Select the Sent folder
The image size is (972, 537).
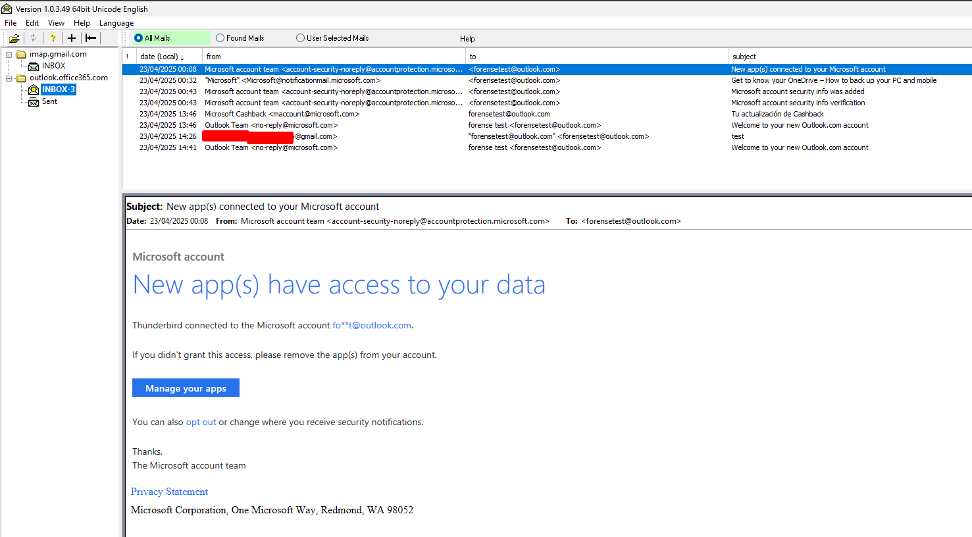point(49,101)
